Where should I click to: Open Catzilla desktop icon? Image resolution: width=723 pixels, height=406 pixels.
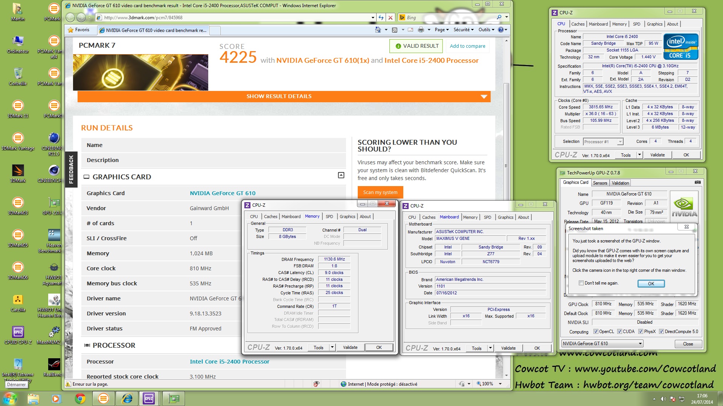[x=18, y=303]
